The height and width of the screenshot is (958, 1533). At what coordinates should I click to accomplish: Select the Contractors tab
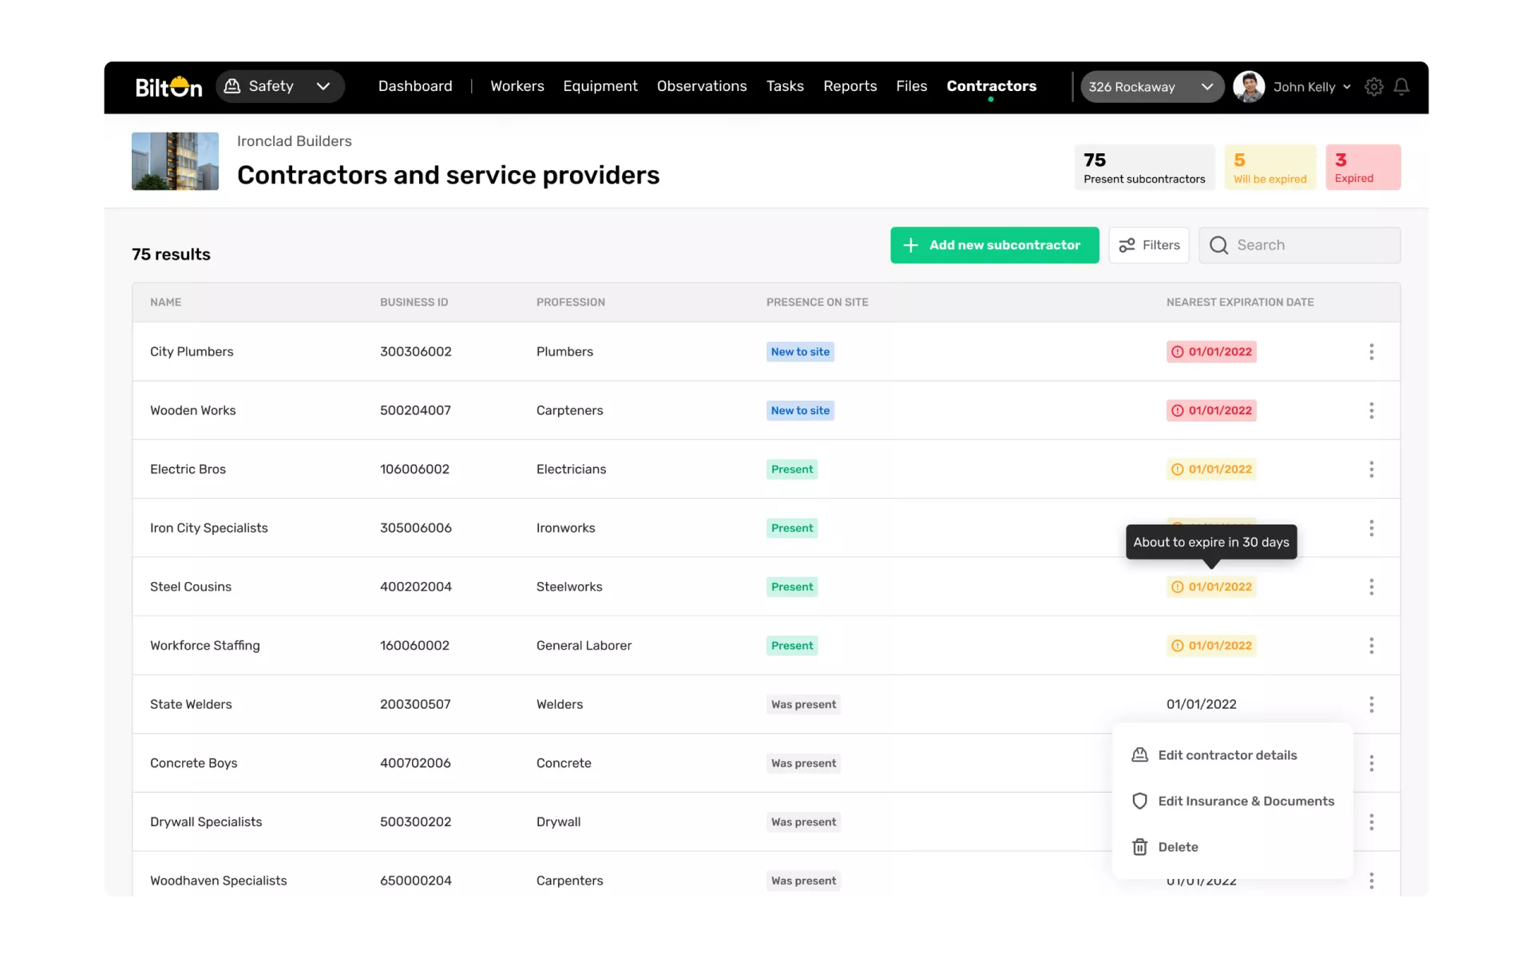pyautogui.click(x=992, y=86)
